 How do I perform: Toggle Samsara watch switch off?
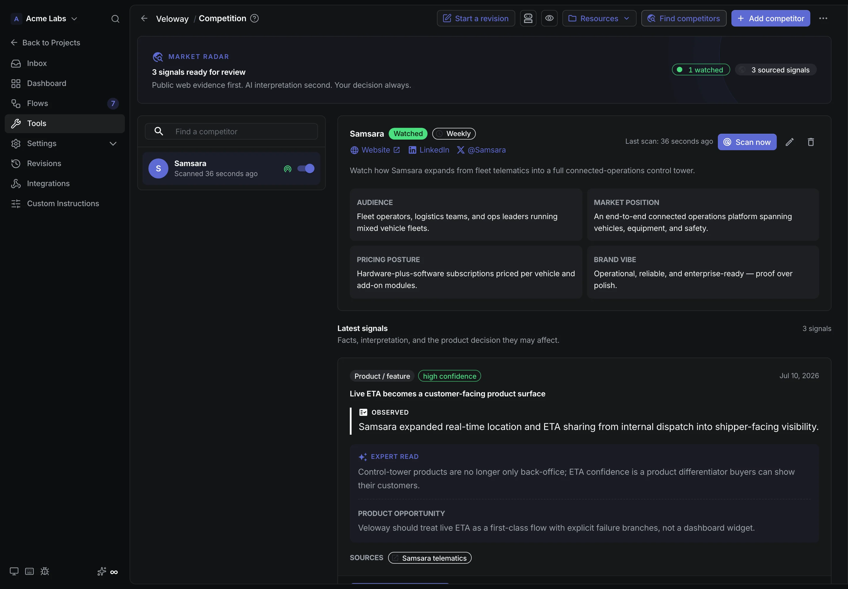(306, 169)
